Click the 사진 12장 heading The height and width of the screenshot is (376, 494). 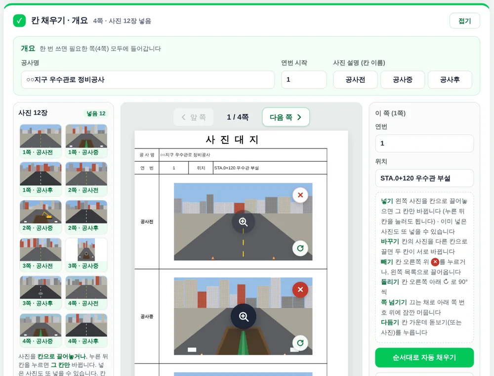(33, 113)
